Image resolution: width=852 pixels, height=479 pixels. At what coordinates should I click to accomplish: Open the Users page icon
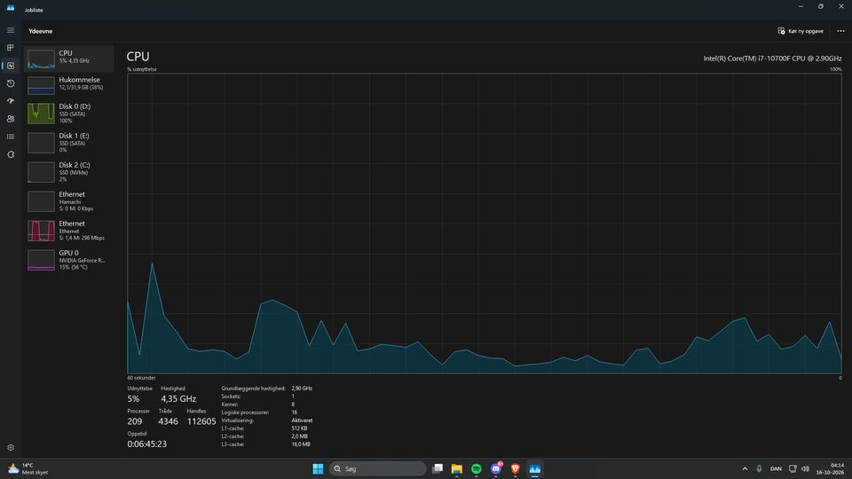pos(11,119)
